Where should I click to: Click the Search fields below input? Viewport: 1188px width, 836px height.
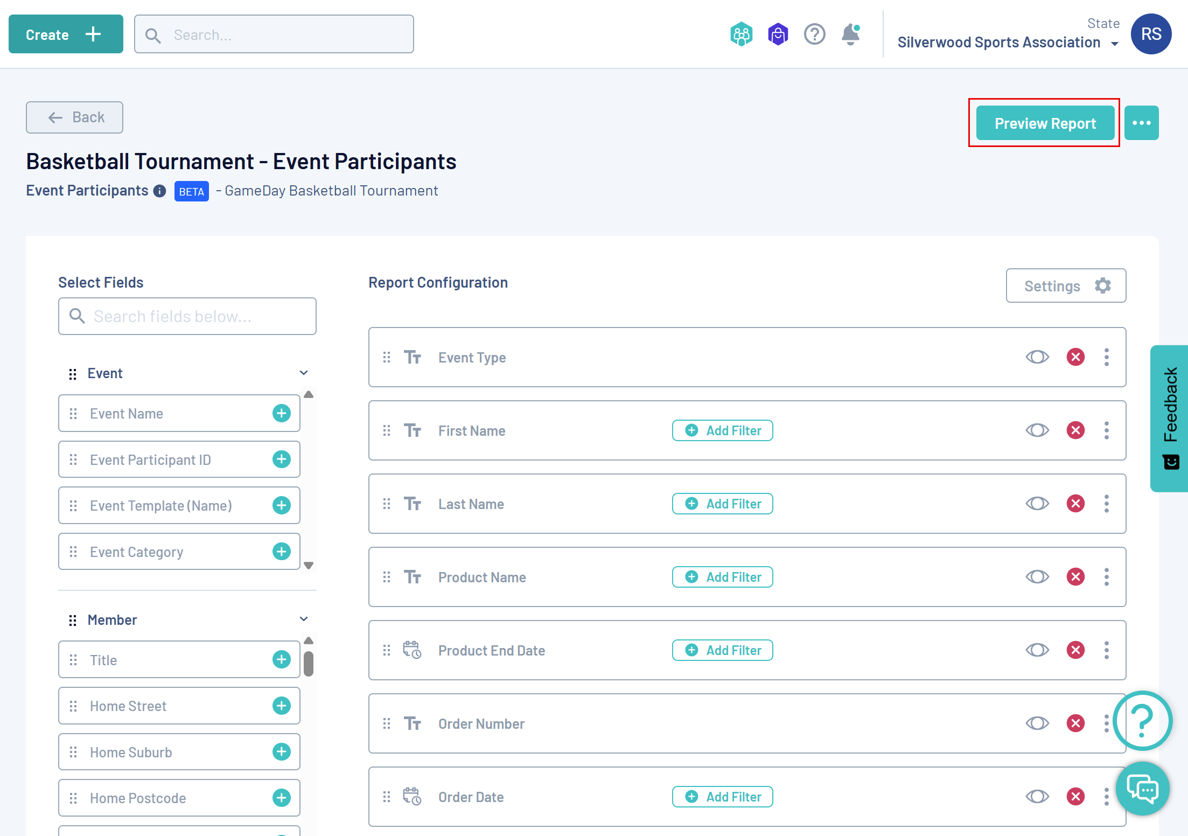(187, 316)
